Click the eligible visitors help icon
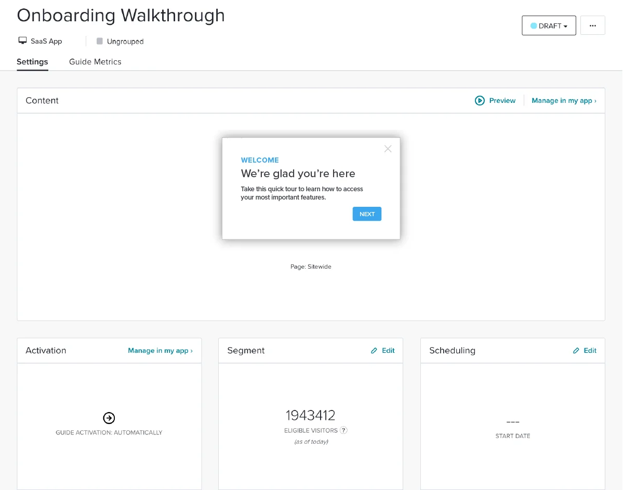This screenshot has height=490, width=624. pos(343,430)
